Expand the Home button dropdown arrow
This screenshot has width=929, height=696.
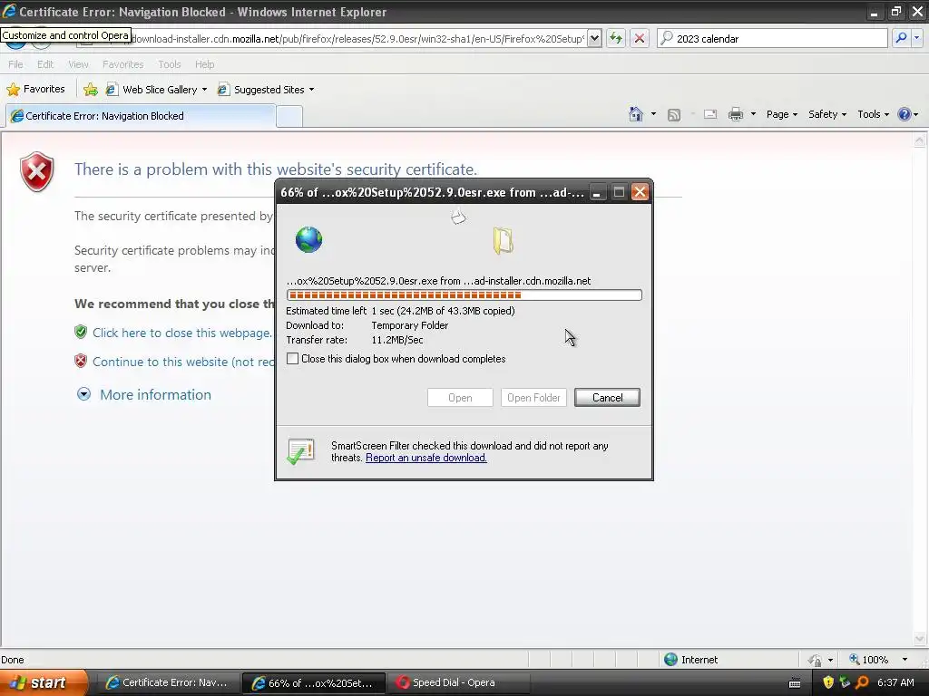[653, 114]
